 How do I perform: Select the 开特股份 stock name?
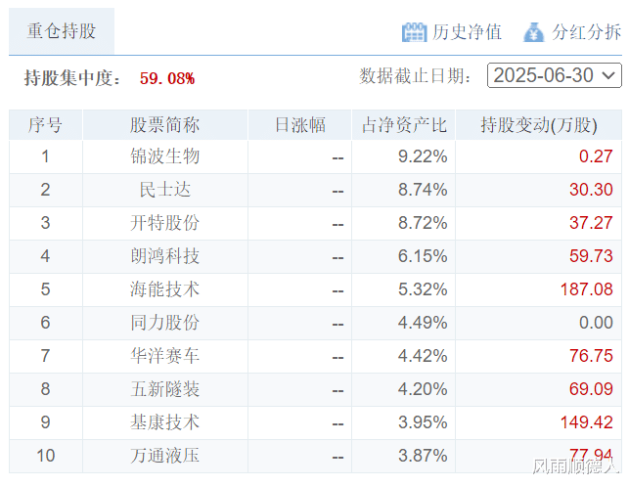point(165,223)
